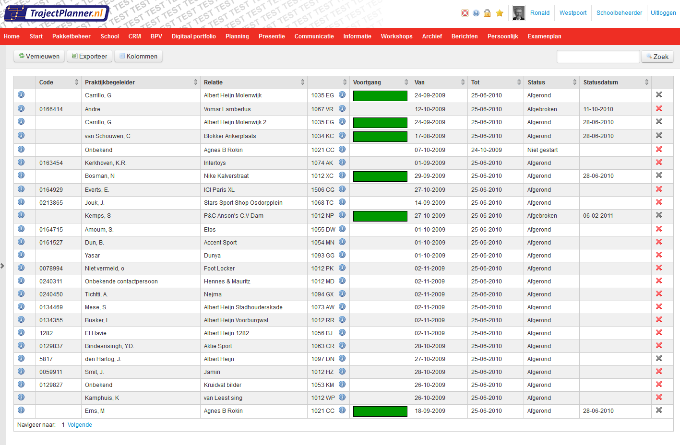Click the padlock icon in header
Screen dimensions: 680x445
click(487, 13)
